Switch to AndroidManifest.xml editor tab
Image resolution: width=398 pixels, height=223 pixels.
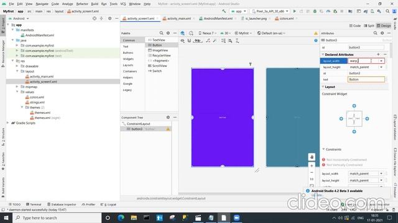click(x=218, y=19)
